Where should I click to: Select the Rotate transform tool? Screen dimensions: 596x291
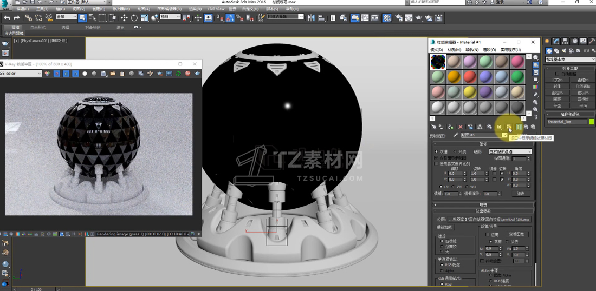pyautogui.click(x=134, y=18)
